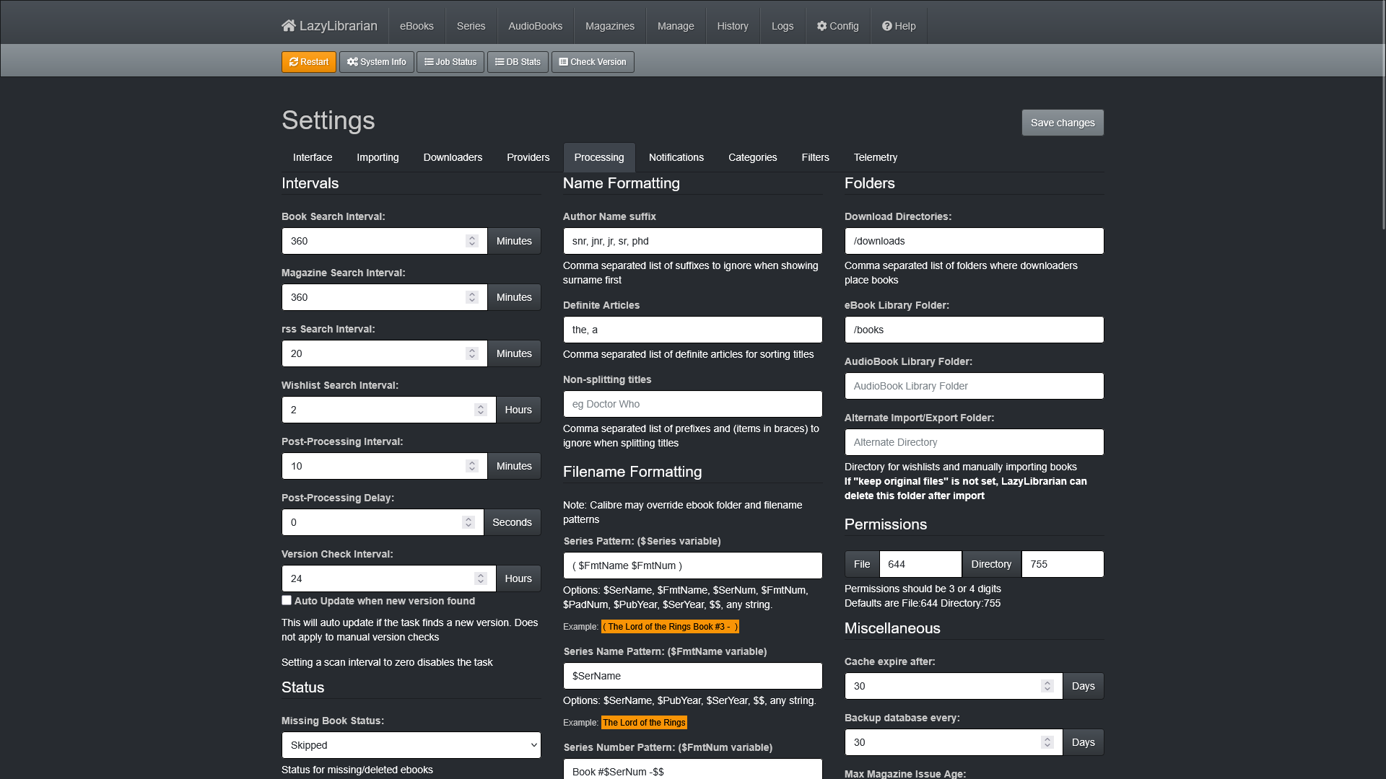Show Job Status list

(450, 62)
